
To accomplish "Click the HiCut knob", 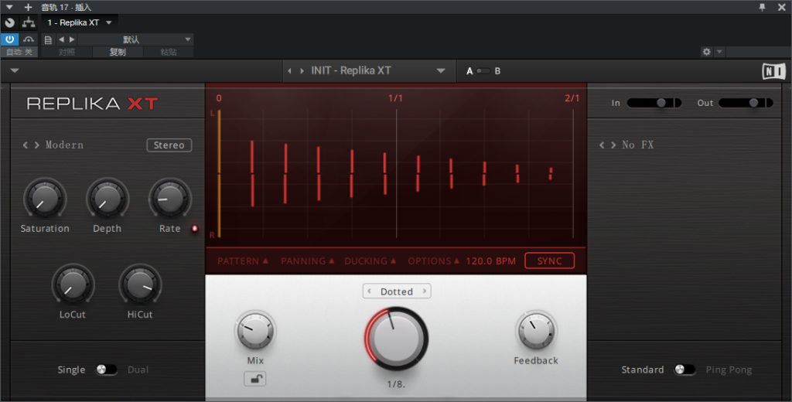I will [x=140, y=284].
